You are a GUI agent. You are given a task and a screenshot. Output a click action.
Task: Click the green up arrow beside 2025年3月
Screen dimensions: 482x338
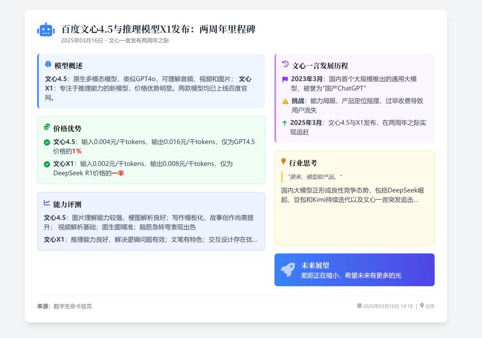[x=285, y=123]
